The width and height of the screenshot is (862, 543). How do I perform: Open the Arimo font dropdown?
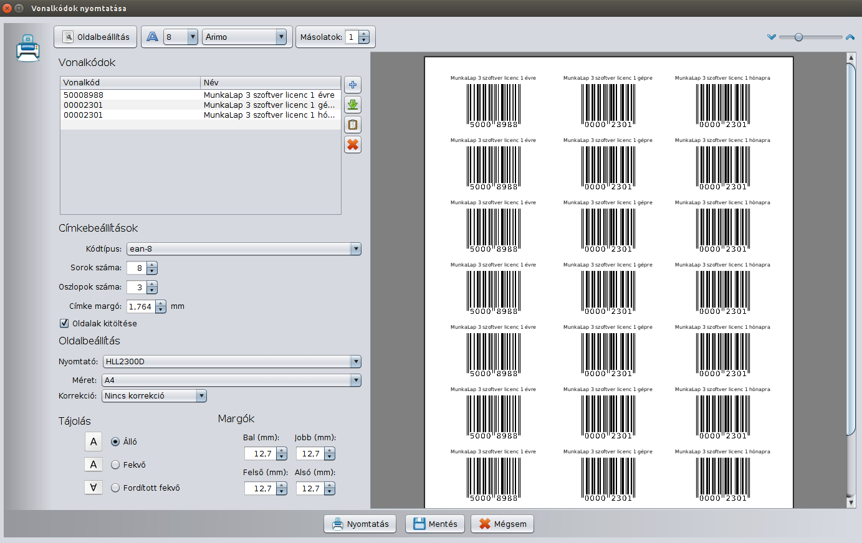point(245,37)
